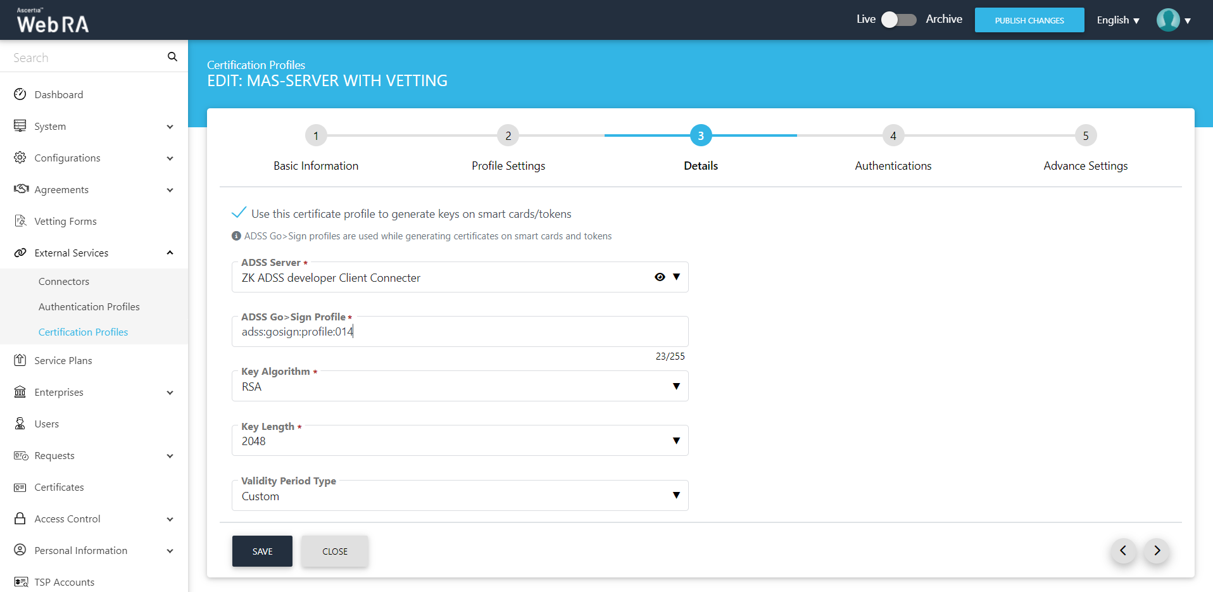The height and width of the screenshot is (592, 1213).
Task: Click the Publish Changes button
Action: coord(1029,20)
